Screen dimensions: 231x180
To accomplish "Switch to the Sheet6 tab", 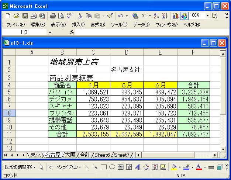I will point(102,155).
